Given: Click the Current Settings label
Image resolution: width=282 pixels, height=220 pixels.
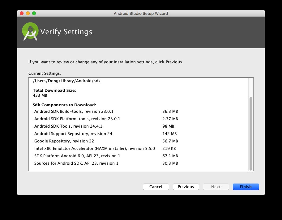Looking at the screenshot, I should point(45,73).
